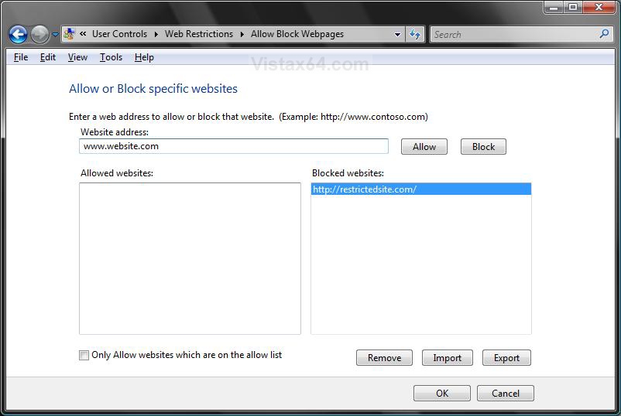
Task: Open the recent pages dropdown arrow beside Forward
Action: [x=55, y=35]
